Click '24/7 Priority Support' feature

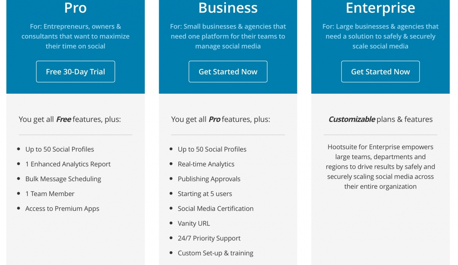pyautogui.click(x=209, y=238)
